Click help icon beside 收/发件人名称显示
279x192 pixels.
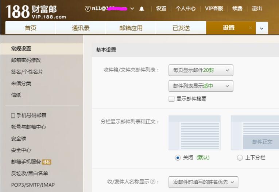pos(153,181)
